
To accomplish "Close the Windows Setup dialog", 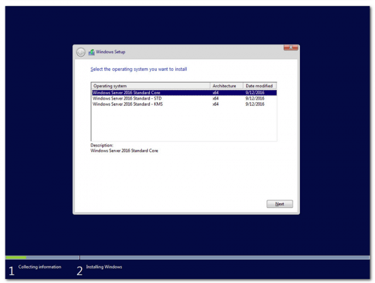I will point(291,47).
